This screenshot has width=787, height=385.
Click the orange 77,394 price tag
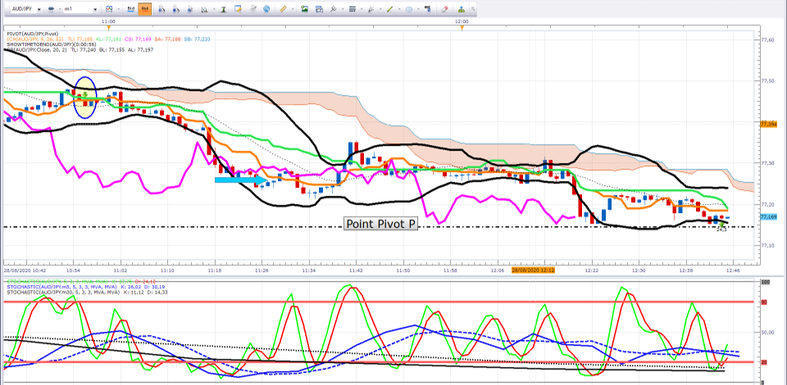pos(769,124)
